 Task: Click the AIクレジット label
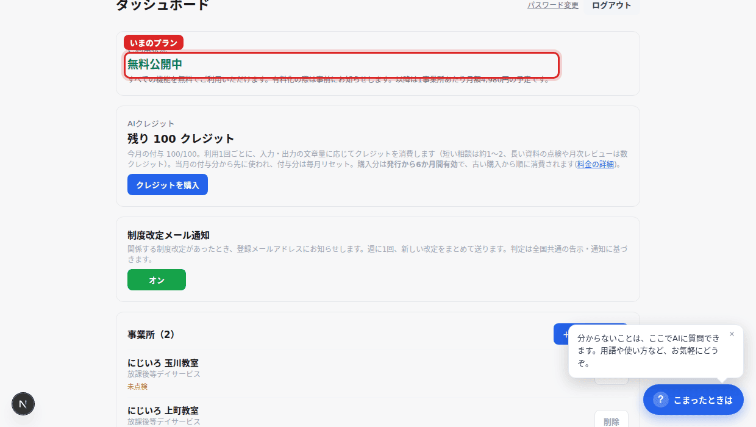coord(151,124)
